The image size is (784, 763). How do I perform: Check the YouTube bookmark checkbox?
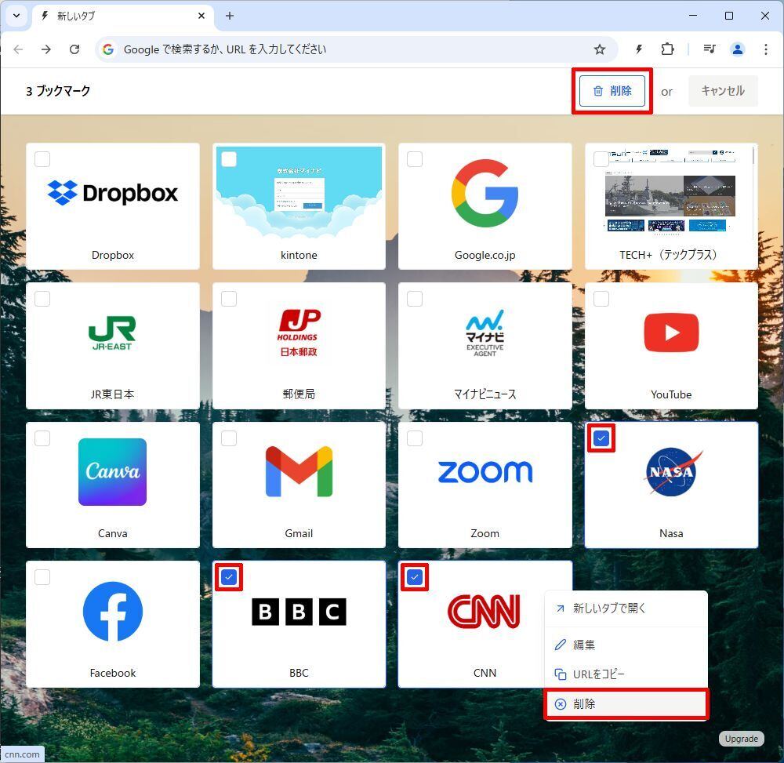(601, 299)
